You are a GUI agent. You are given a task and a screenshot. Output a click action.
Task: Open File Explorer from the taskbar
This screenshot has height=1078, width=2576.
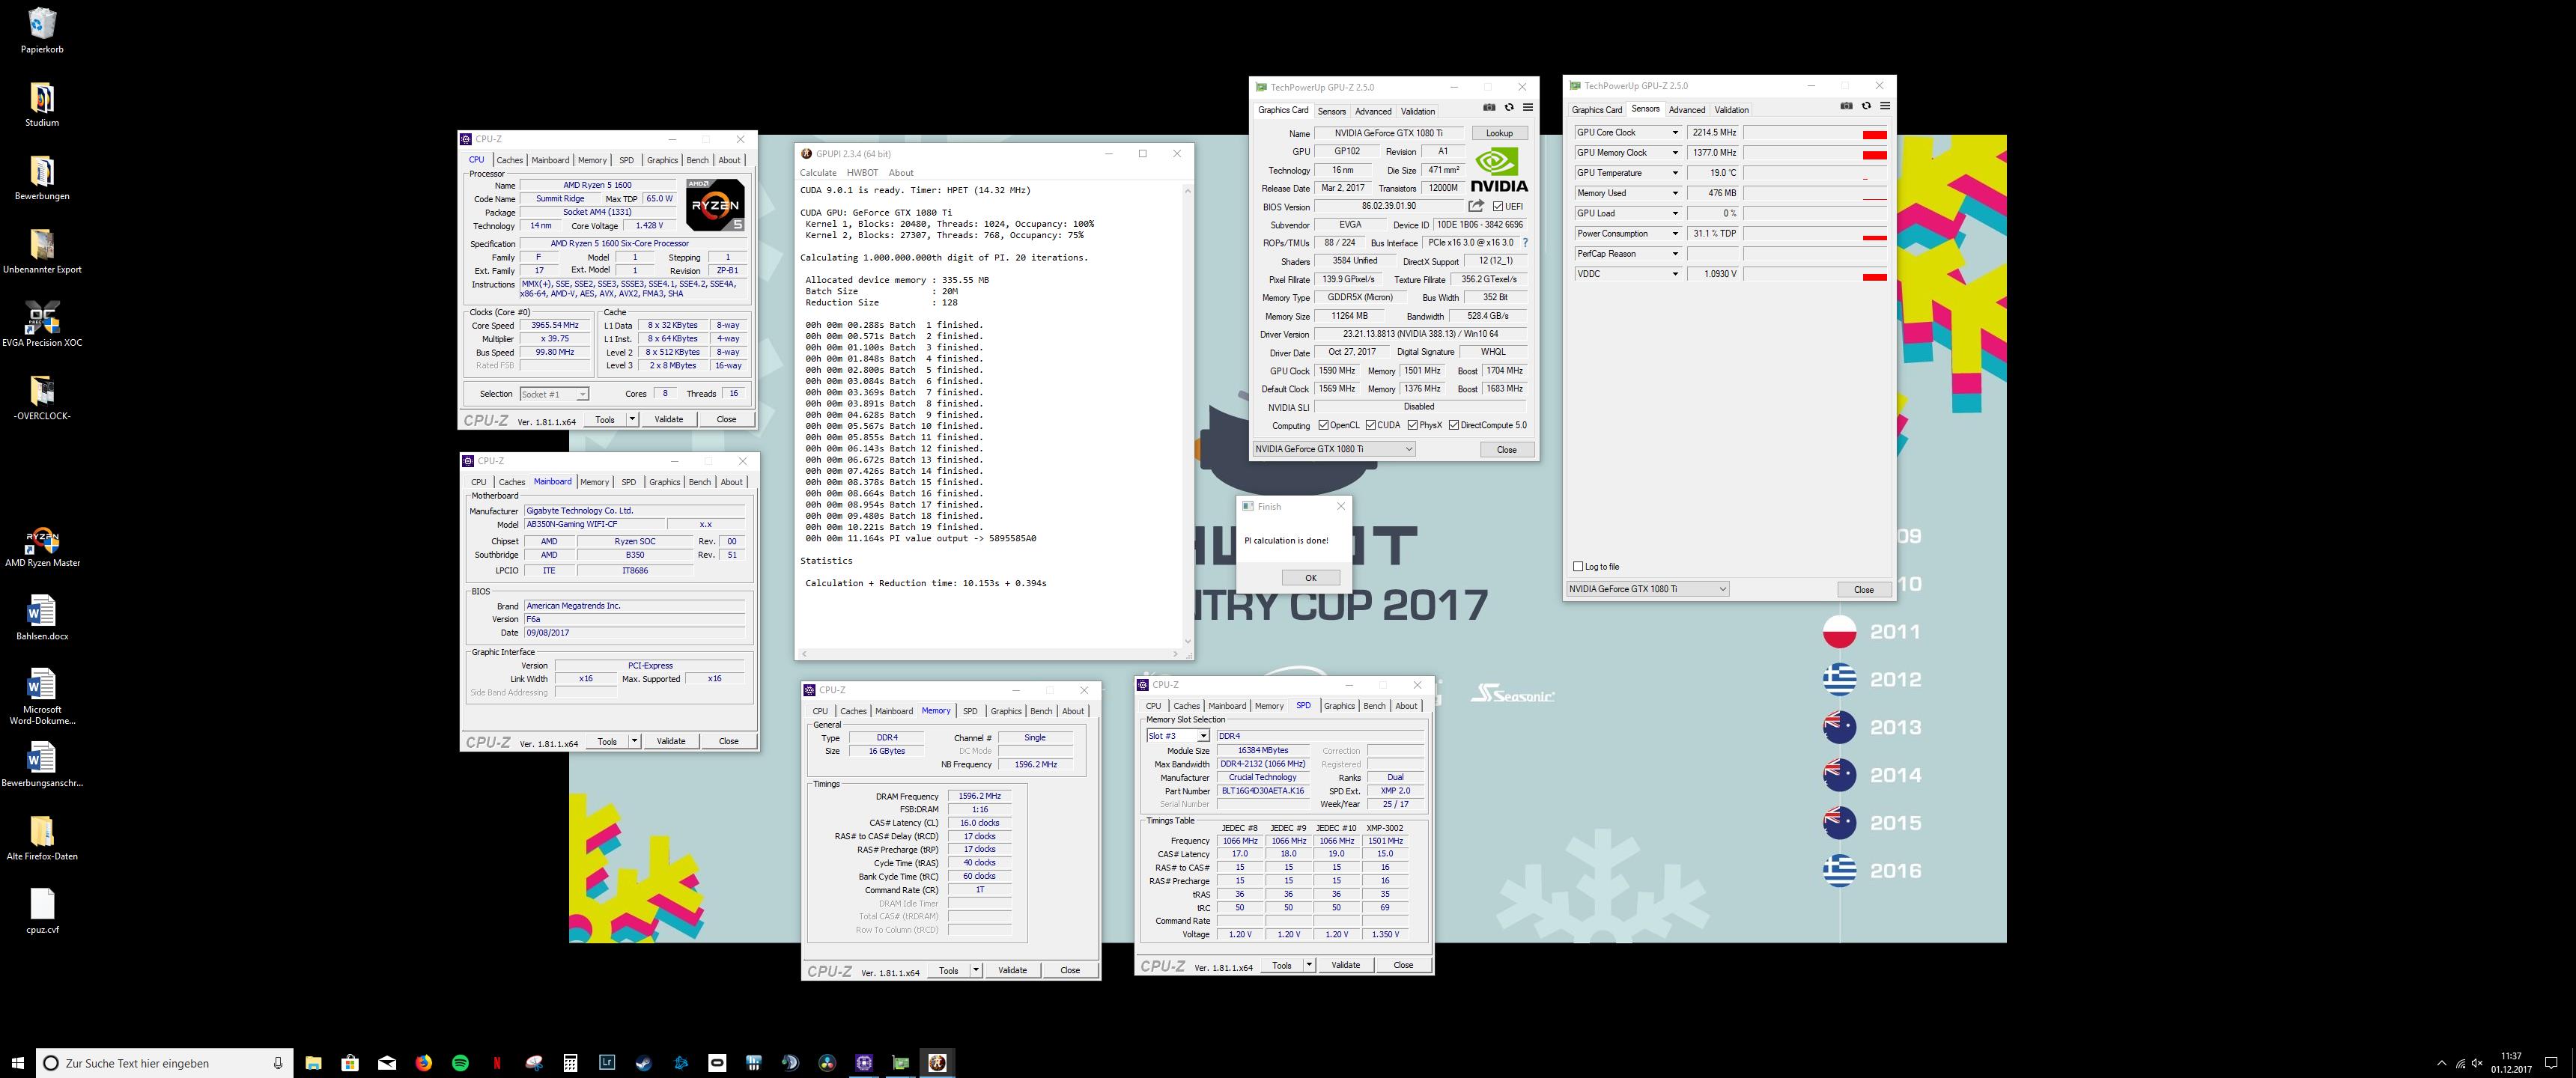313,1063
